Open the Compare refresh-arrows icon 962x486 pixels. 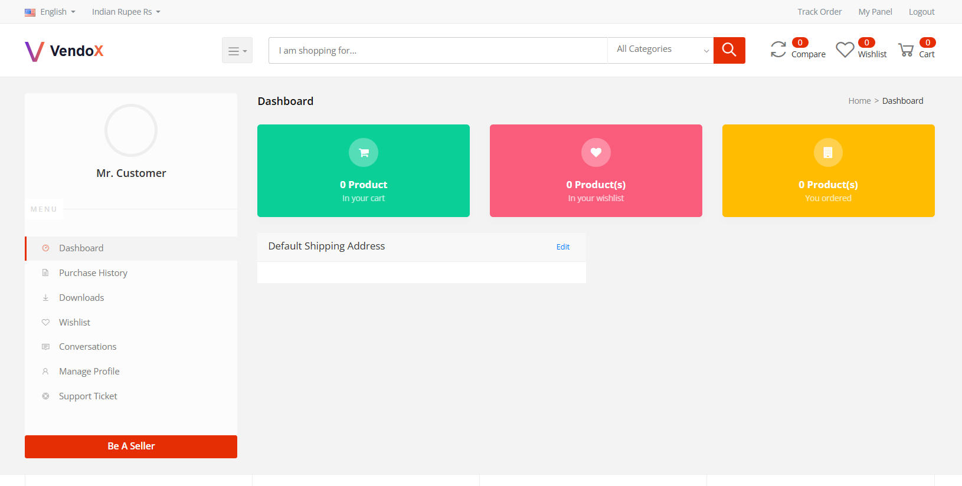click(x=778, y=50)
